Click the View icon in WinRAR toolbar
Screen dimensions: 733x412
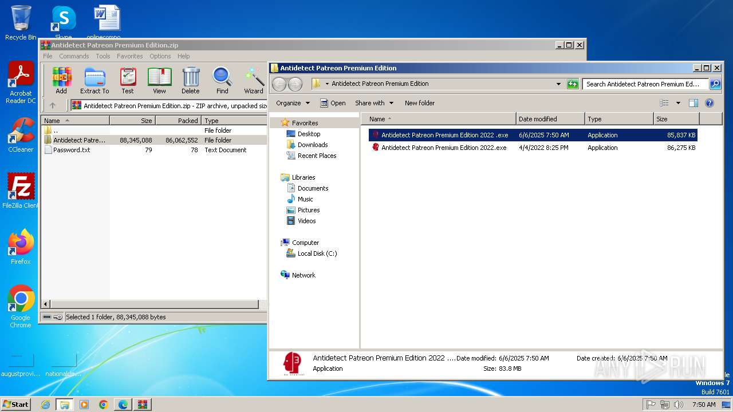159,80
